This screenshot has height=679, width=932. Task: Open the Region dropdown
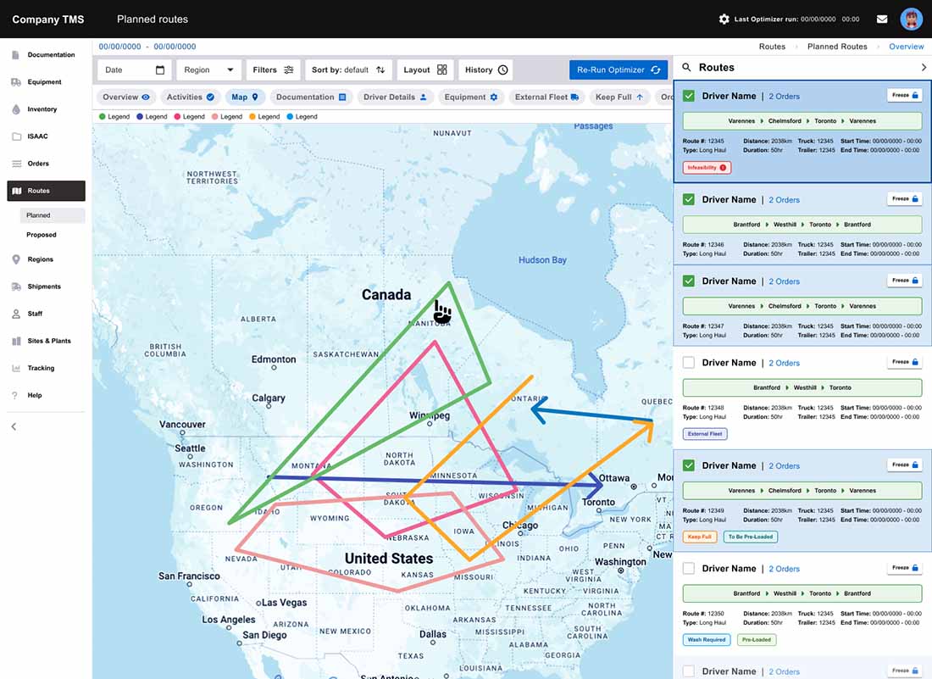click(208, 70)
